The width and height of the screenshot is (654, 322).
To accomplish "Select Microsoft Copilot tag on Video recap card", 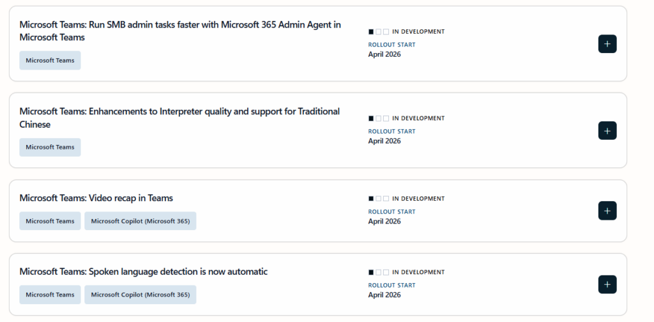I will (140, 221).
